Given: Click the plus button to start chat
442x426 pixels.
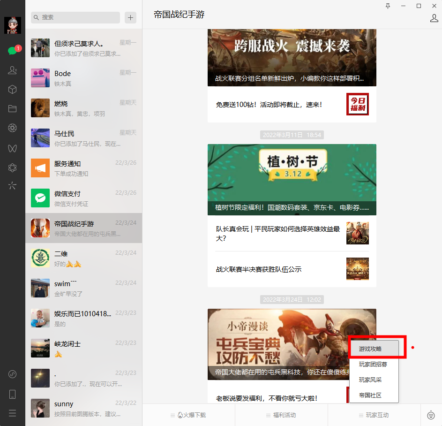Looking at the screenshot, I should click(130, 17).
